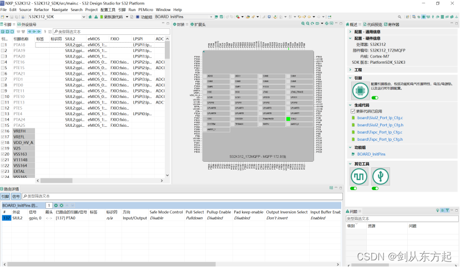460x267 pixels.
Task: Open board\Siul2_Port_Ip_Cfg.c file link
Action: coord(380,118)
